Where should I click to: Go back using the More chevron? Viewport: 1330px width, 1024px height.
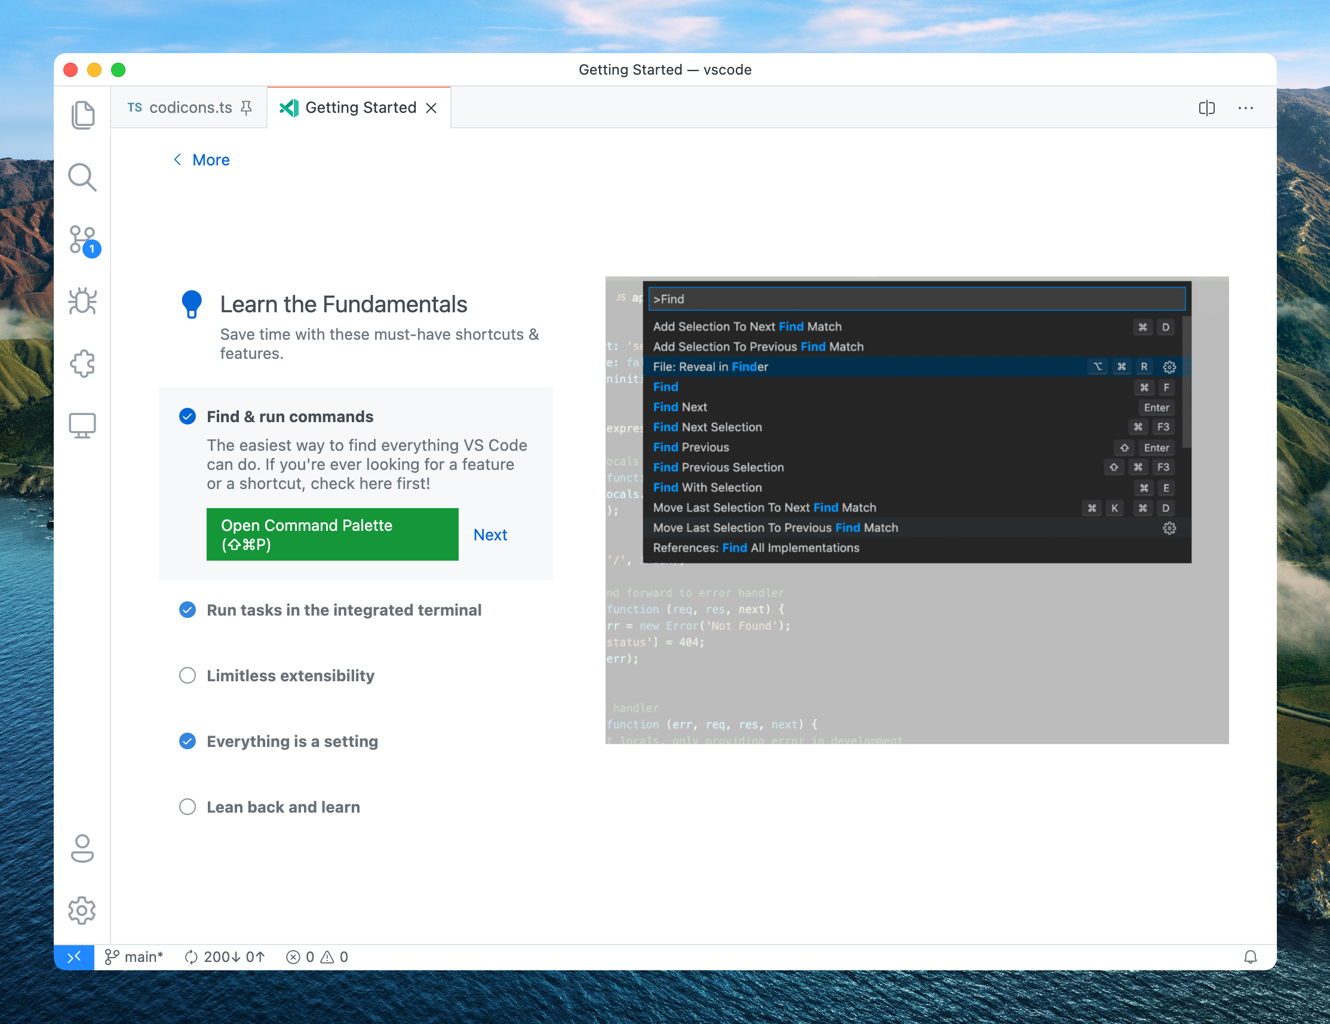click(177, 159)
